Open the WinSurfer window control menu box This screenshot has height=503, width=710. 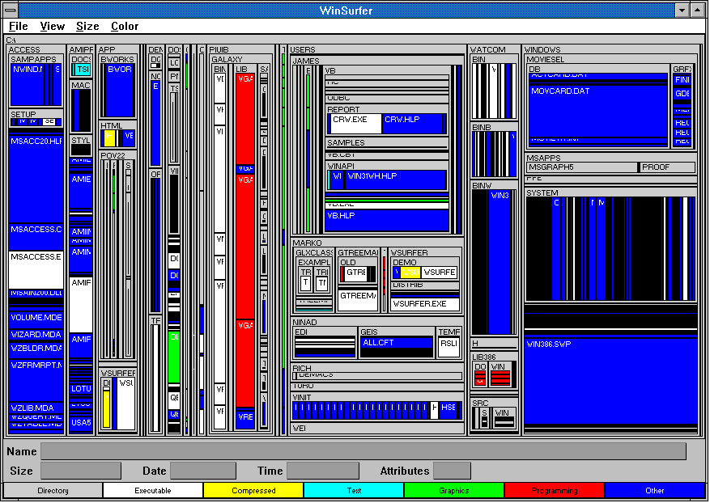(x=11, y=10)
